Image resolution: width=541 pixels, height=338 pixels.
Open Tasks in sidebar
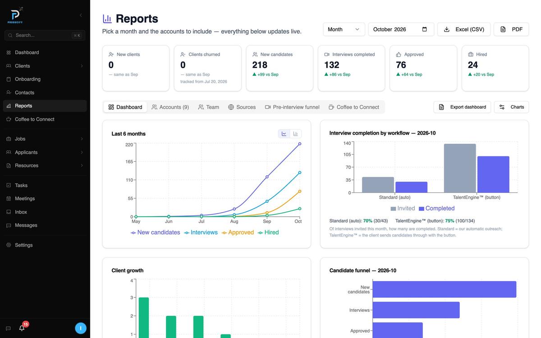tap(45, 185)
